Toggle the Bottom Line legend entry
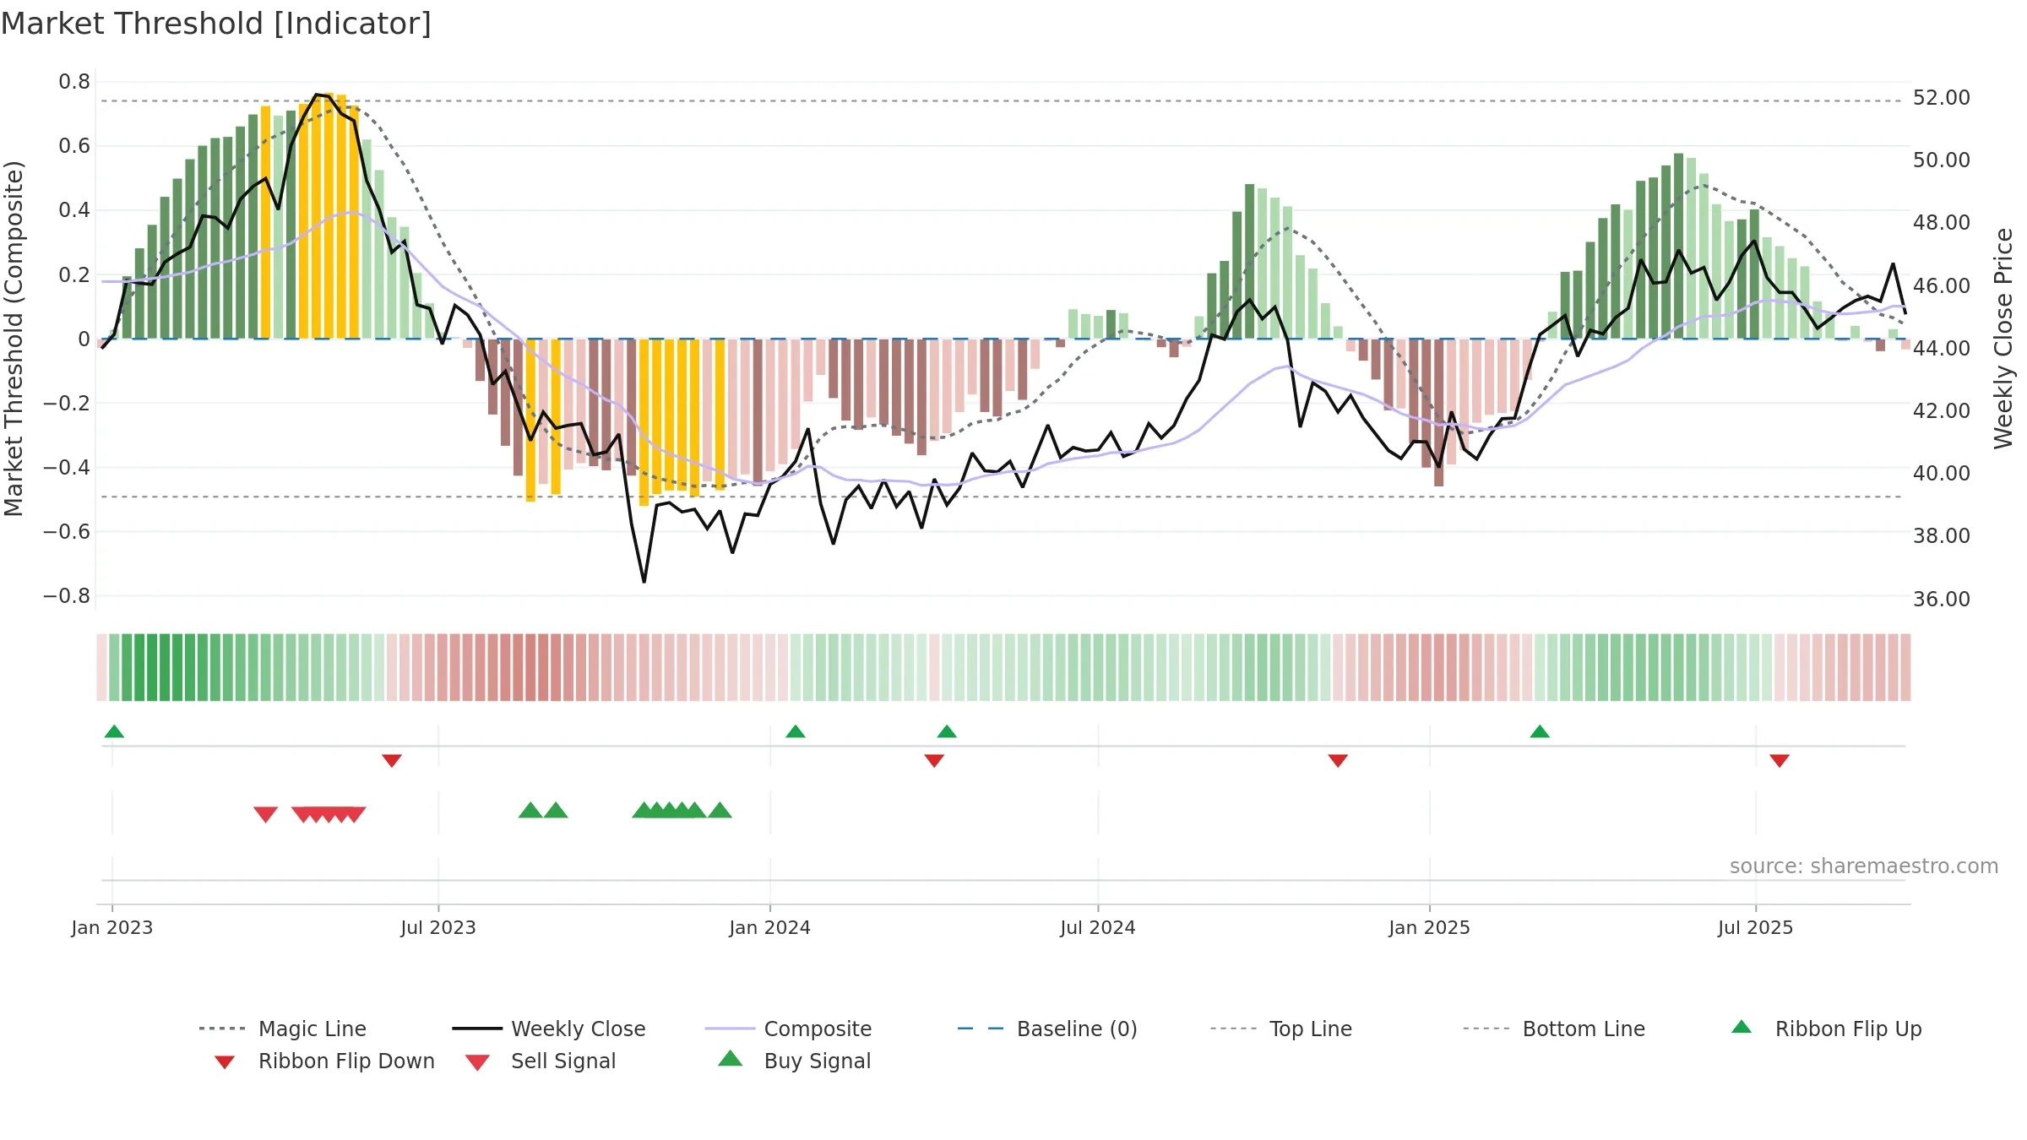 tap(1554, 1029)
